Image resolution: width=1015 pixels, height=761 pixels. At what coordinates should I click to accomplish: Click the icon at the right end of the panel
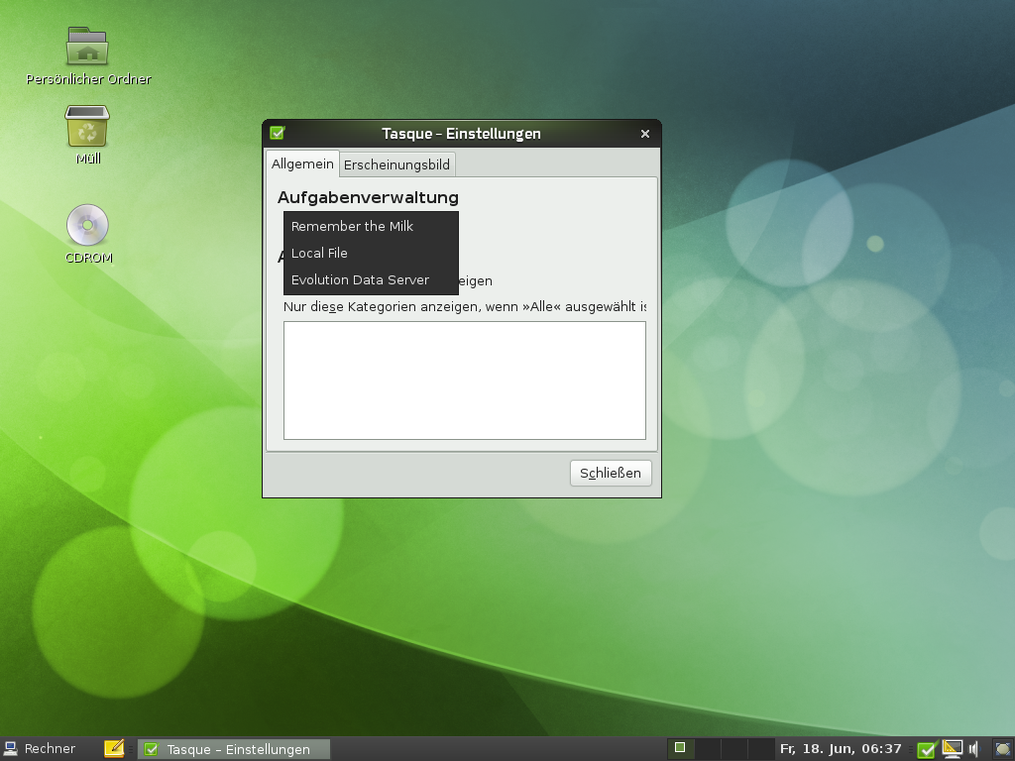(x=1002, y=749)
